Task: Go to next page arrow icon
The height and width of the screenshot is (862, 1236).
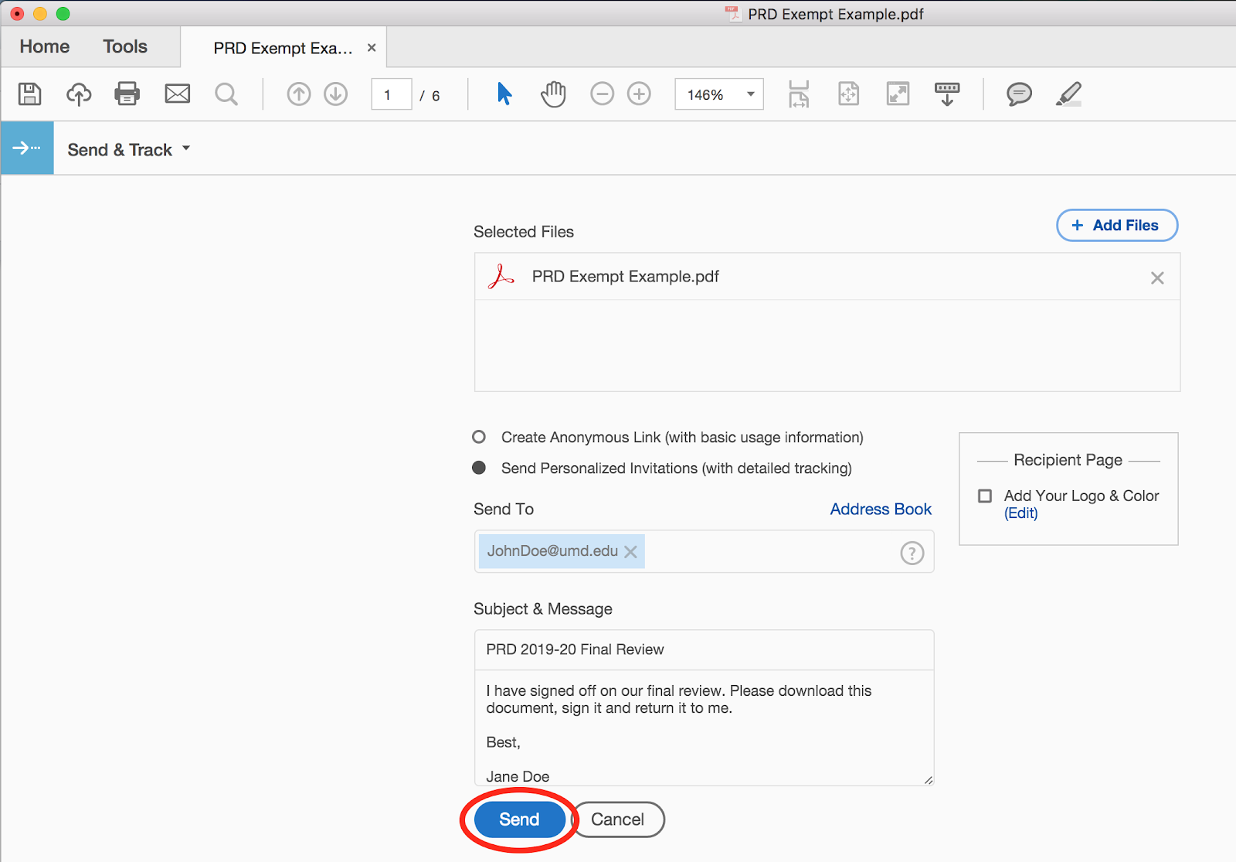Action: (x=335, y=94)
